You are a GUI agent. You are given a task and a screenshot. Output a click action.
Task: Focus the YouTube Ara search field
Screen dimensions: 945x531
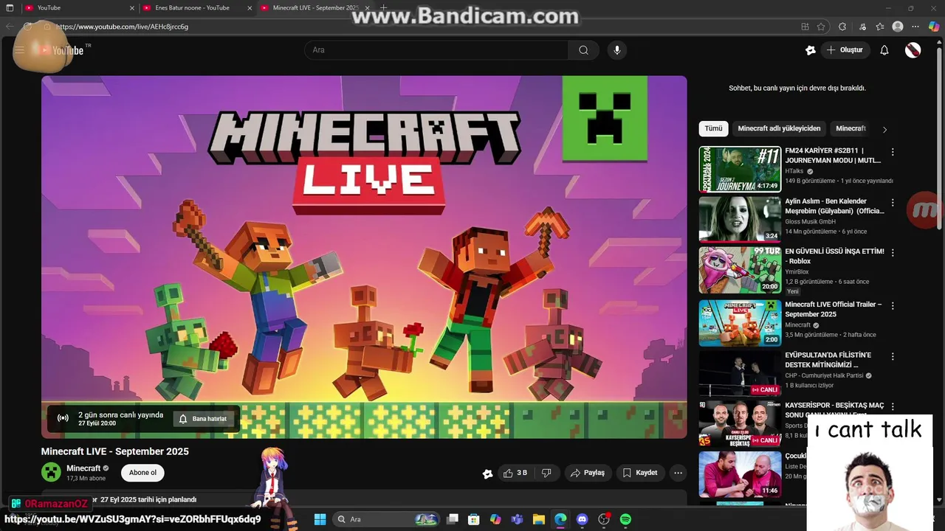click(436, 50)
